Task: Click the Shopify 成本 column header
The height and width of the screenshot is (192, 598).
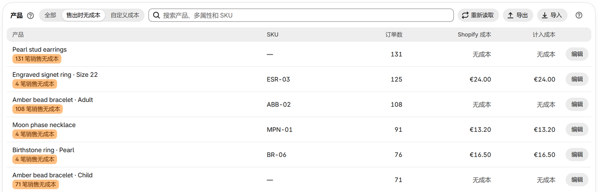Action: 474,35
